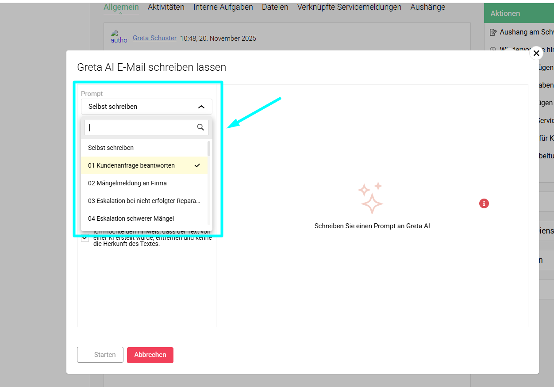The image size is (554, 387).
Task: Focus the prompt search input field
Action: click(146, 127)
